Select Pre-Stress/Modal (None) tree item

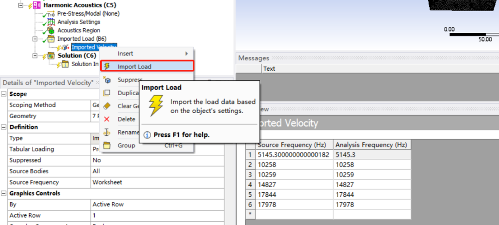coord(88,14)
